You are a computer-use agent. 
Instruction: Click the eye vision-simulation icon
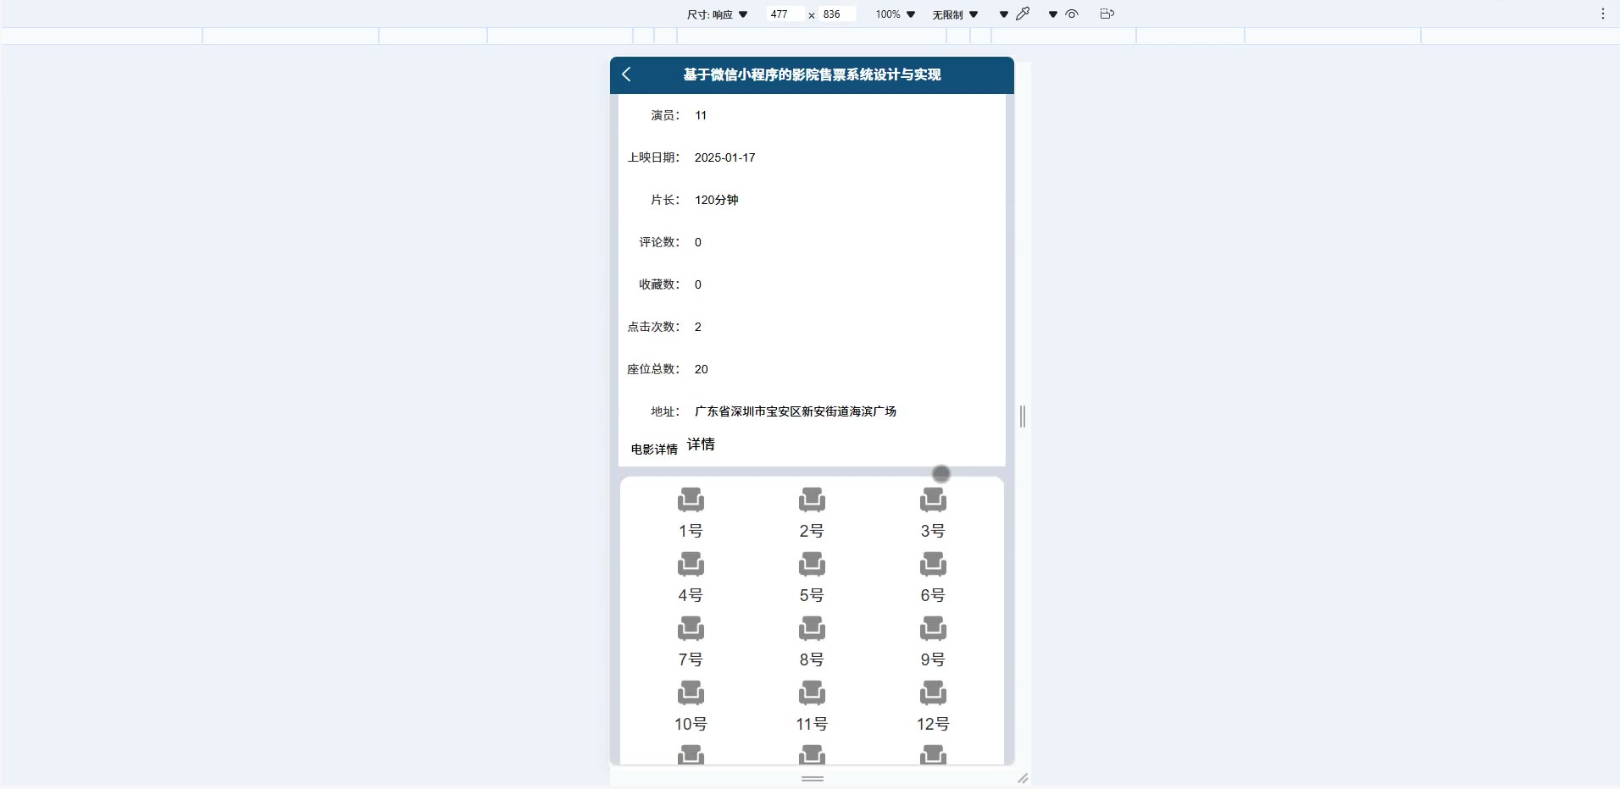[x=1072, y=14]
